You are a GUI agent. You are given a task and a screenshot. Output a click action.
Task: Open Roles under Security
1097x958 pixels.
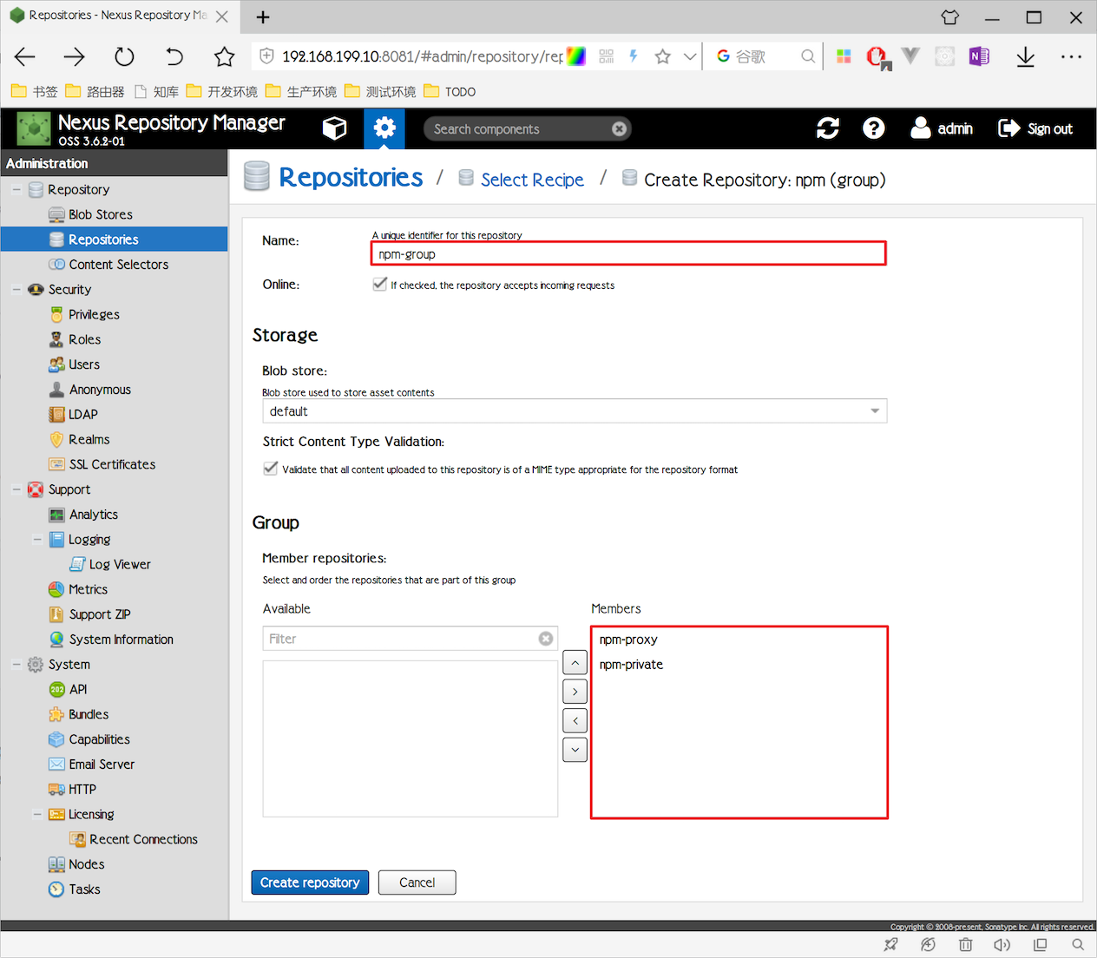[84, 339]
